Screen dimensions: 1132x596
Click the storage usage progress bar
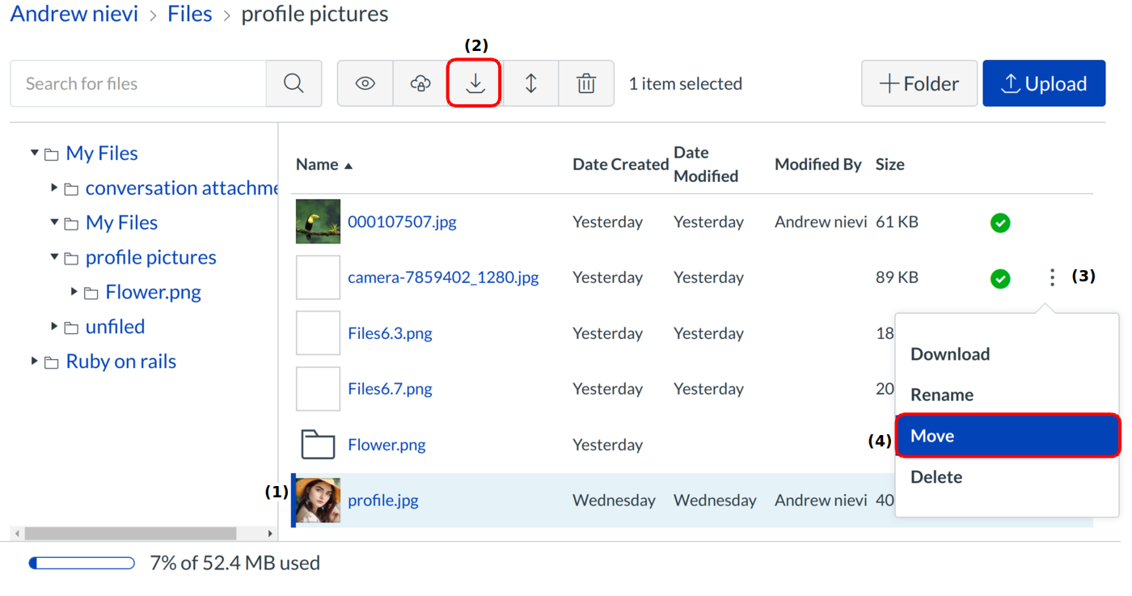[82, 563]
